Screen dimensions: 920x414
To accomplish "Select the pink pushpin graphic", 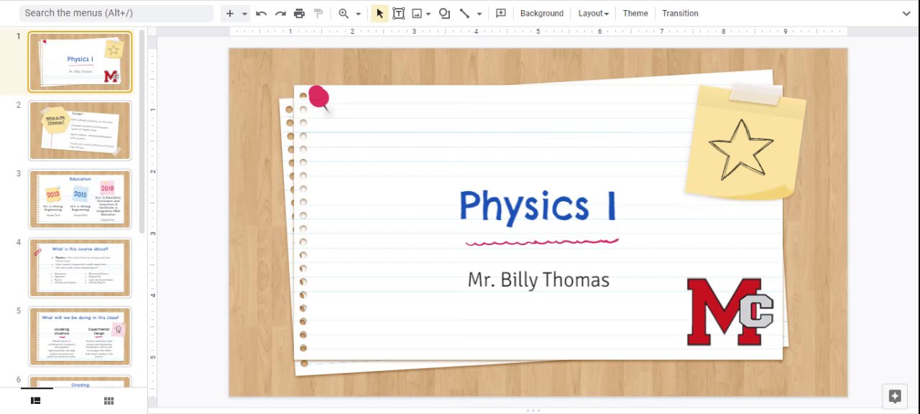I will (x=319, y=98).
